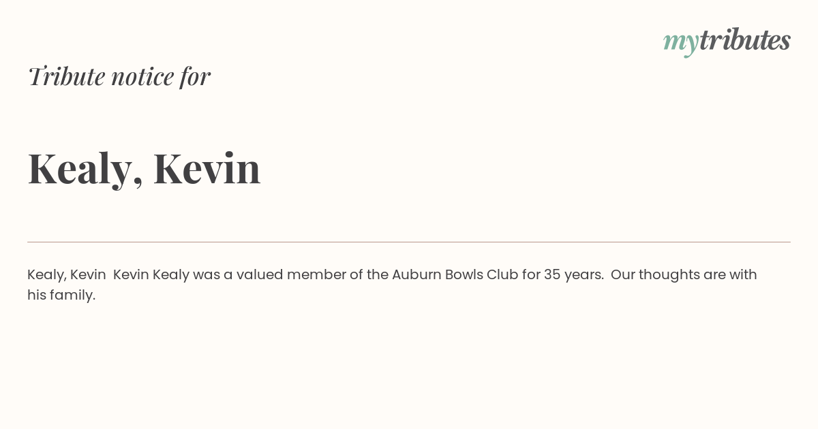The image size is (818, 429).
Task: Click "Our thoughts are with" phrase
Action: tap(684, 274)
